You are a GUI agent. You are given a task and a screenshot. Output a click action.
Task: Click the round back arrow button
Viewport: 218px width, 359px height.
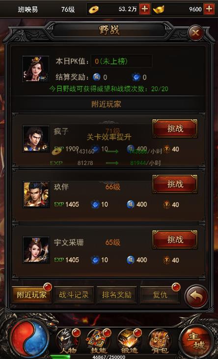pyautogui.click(x=196, y=297)
